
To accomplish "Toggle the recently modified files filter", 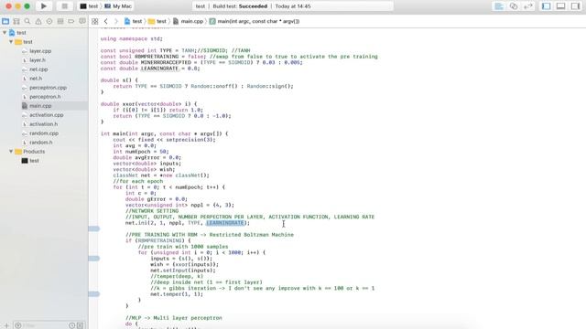I will pos(71,325).
